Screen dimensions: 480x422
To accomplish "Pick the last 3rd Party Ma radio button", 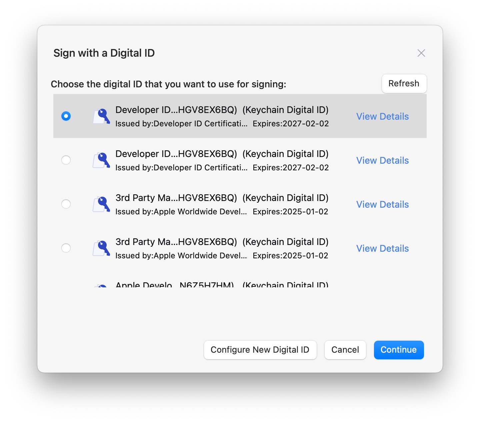I will [x=66, y=248].
